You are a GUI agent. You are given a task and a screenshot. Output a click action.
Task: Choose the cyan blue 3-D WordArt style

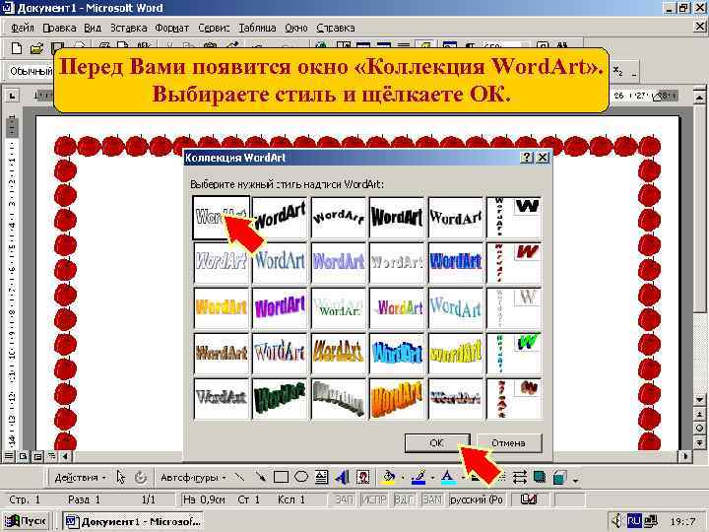[397, 353]
